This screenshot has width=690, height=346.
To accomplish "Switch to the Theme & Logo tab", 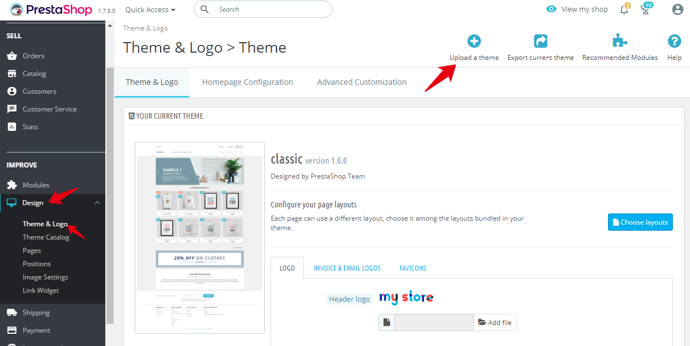I will point(152,82).
